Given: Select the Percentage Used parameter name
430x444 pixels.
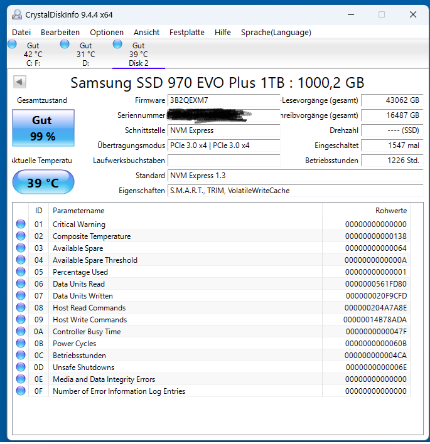Looking at the screenshot, I should tap(80, 272).
